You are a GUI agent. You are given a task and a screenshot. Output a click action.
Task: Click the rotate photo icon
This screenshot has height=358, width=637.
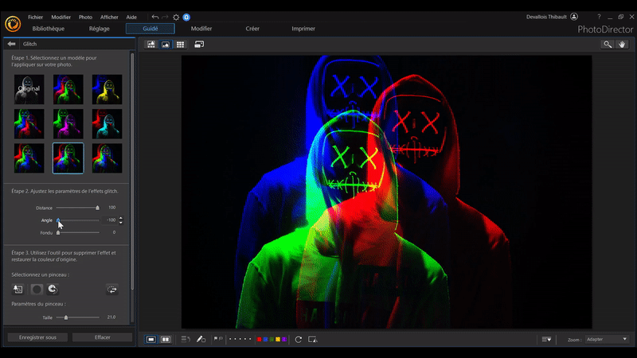click(x=298, y=340)
